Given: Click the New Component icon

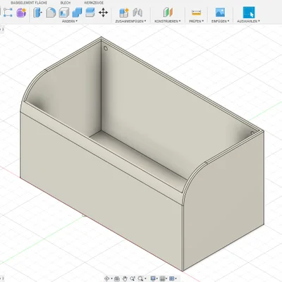Looking at the screenshot, I should (124, 12).
